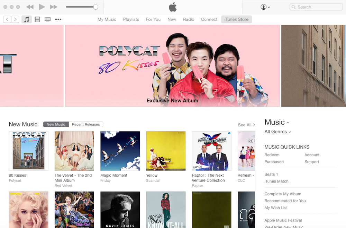
Task: Select the iTunes Store tab
Action: coord(236,19)
